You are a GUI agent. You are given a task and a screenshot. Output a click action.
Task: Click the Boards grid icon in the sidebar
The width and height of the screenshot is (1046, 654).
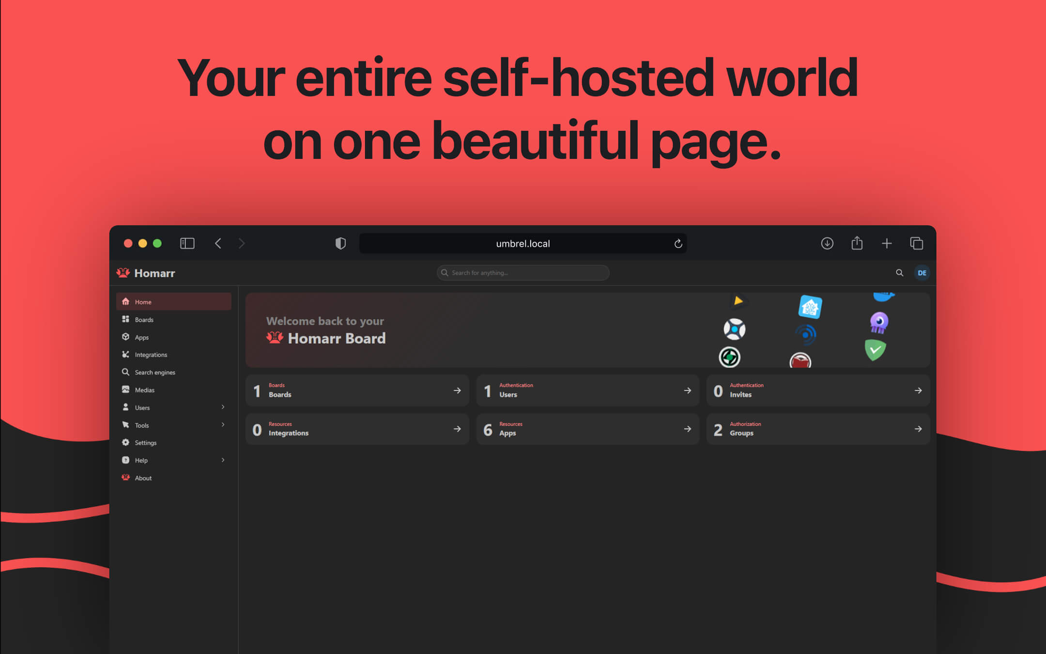point(125,319)
